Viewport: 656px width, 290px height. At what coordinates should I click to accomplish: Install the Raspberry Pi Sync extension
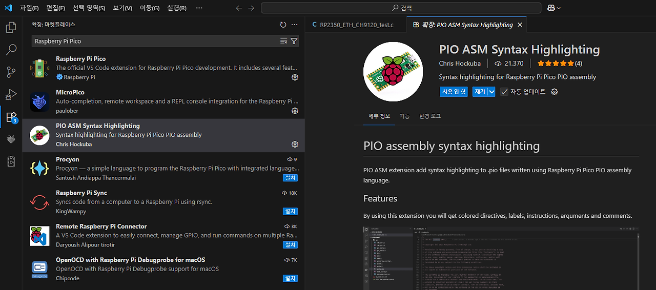pyautogui.click(x=290, y=211)
